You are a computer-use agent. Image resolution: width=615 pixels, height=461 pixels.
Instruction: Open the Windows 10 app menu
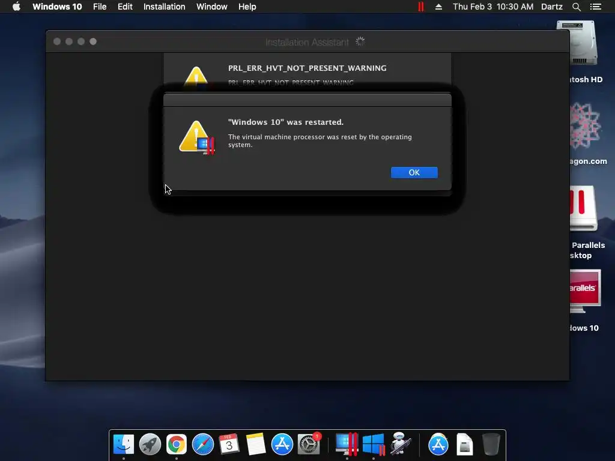point(57,7)
